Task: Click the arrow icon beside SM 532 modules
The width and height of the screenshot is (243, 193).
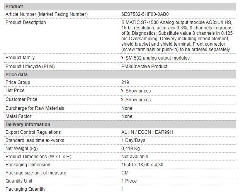Action: pyautogui.click(x=122, y=58)
